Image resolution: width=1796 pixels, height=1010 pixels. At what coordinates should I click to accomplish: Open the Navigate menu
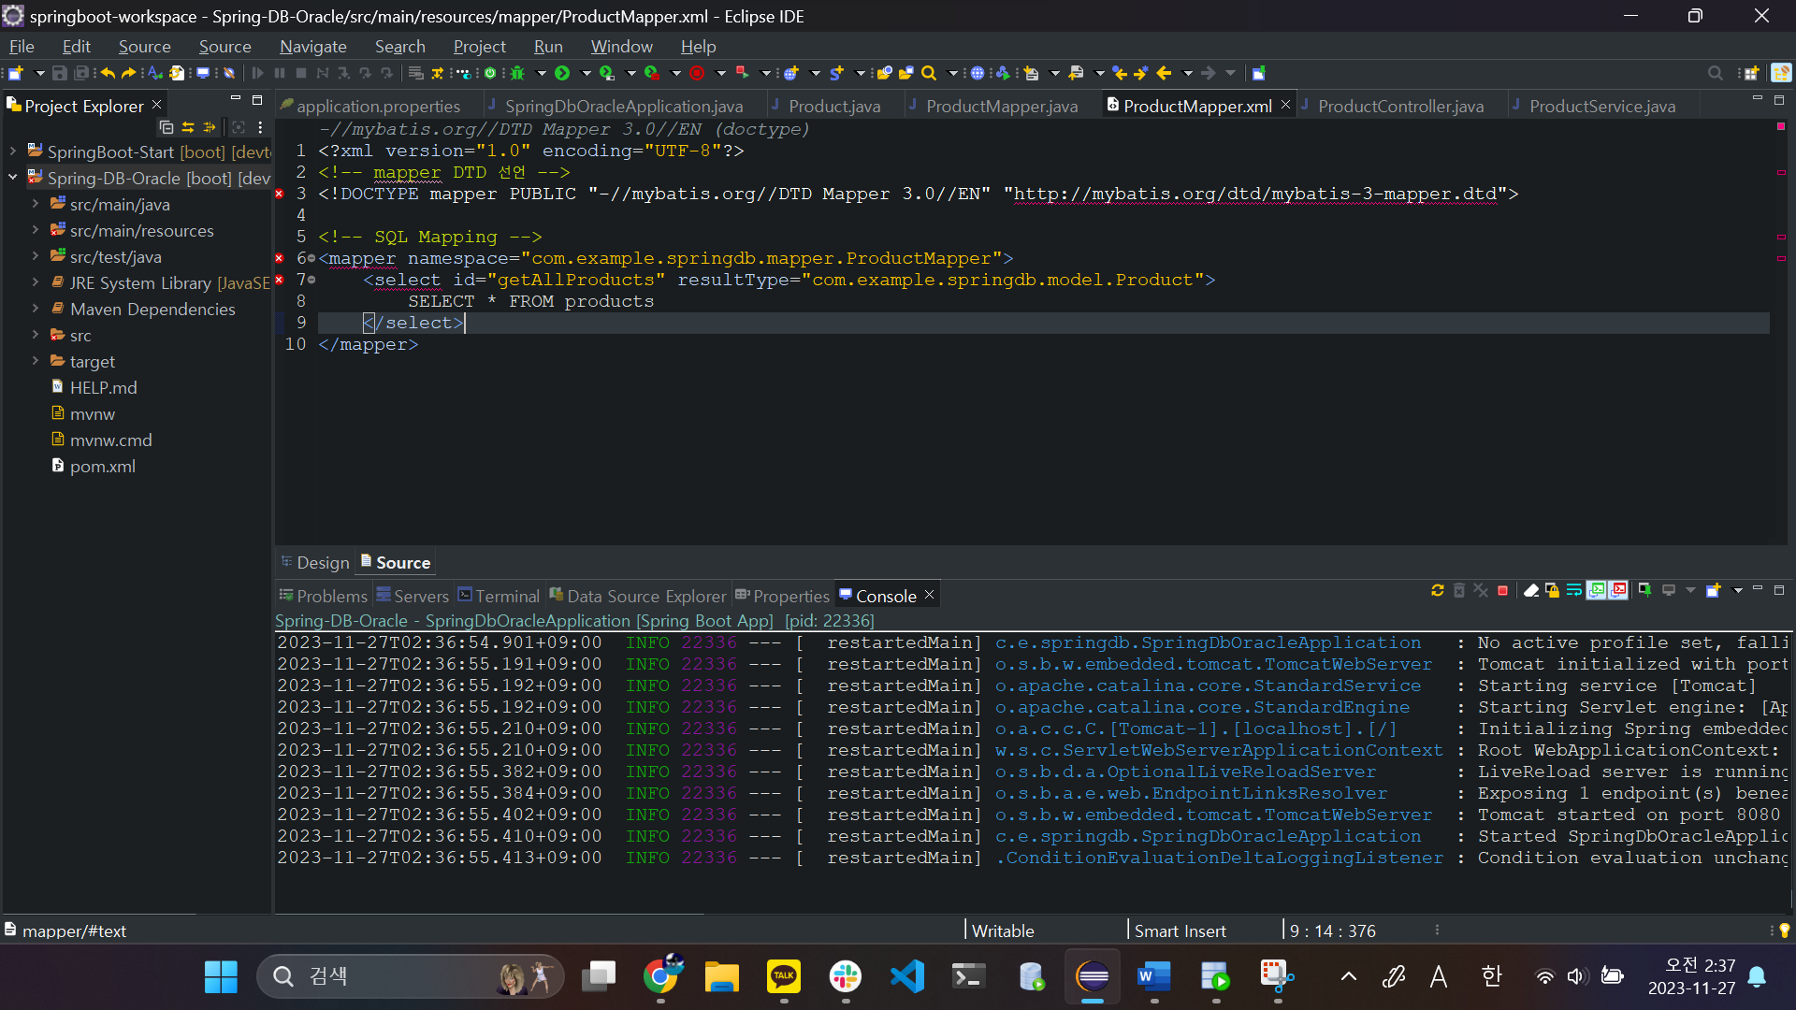click(312, 47)
